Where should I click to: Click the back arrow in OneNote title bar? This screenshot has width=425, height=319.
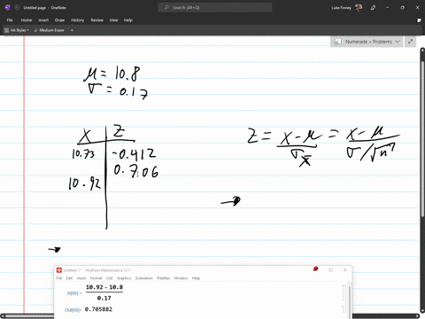[17, 8]
